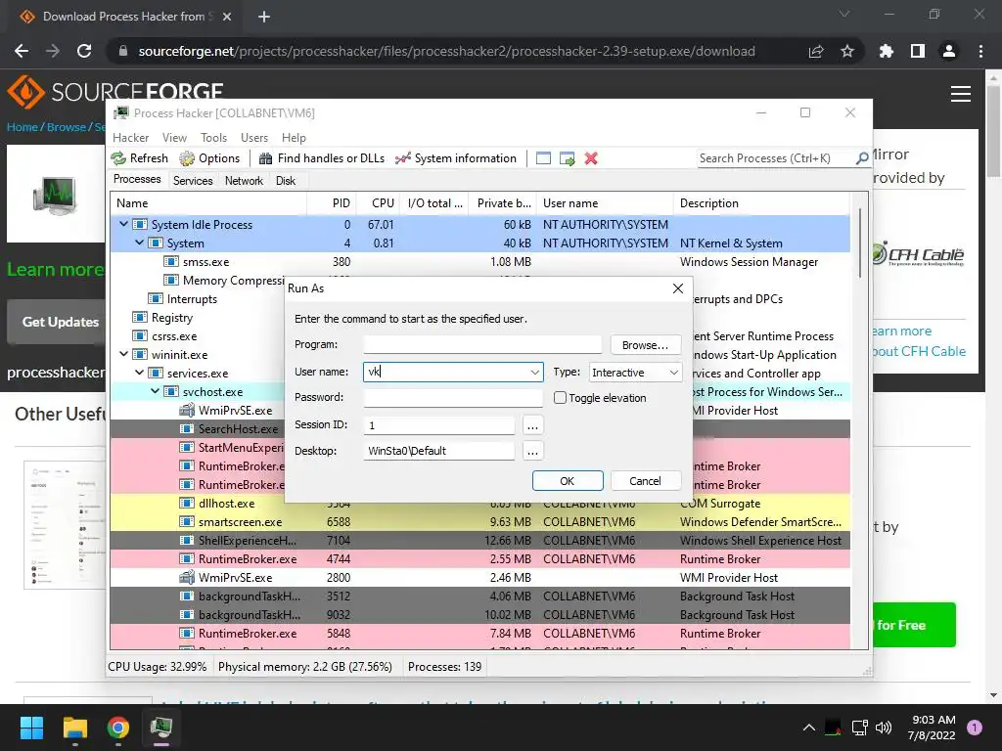Enable Toggle elevation checkbox
Viewport: 1002px width, 751px height.
(560, 398)
